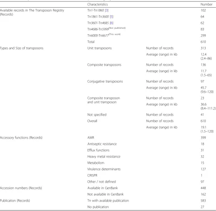Click the 'Antiseptic resistance' label
The image size is (216, 211).
pyautogui.click(x=102, y=144)
